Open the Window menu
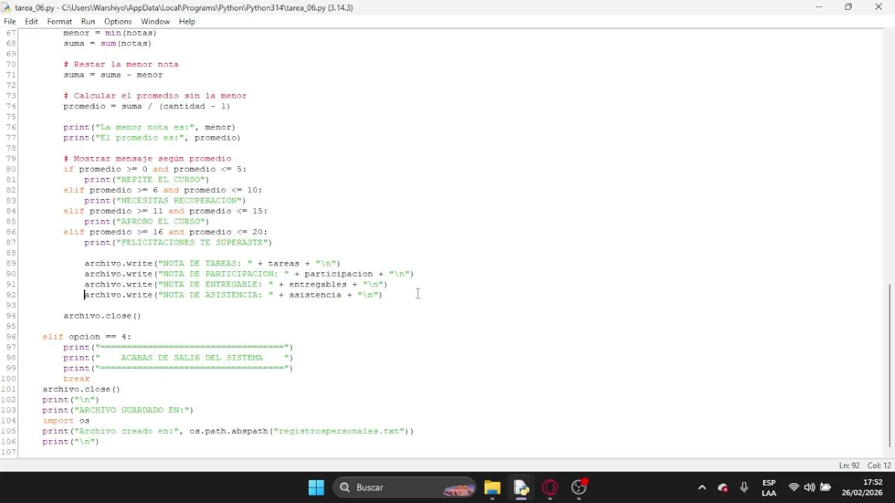Image resolution: width=895 pixels, height=503 pixels. coord(155,22)
